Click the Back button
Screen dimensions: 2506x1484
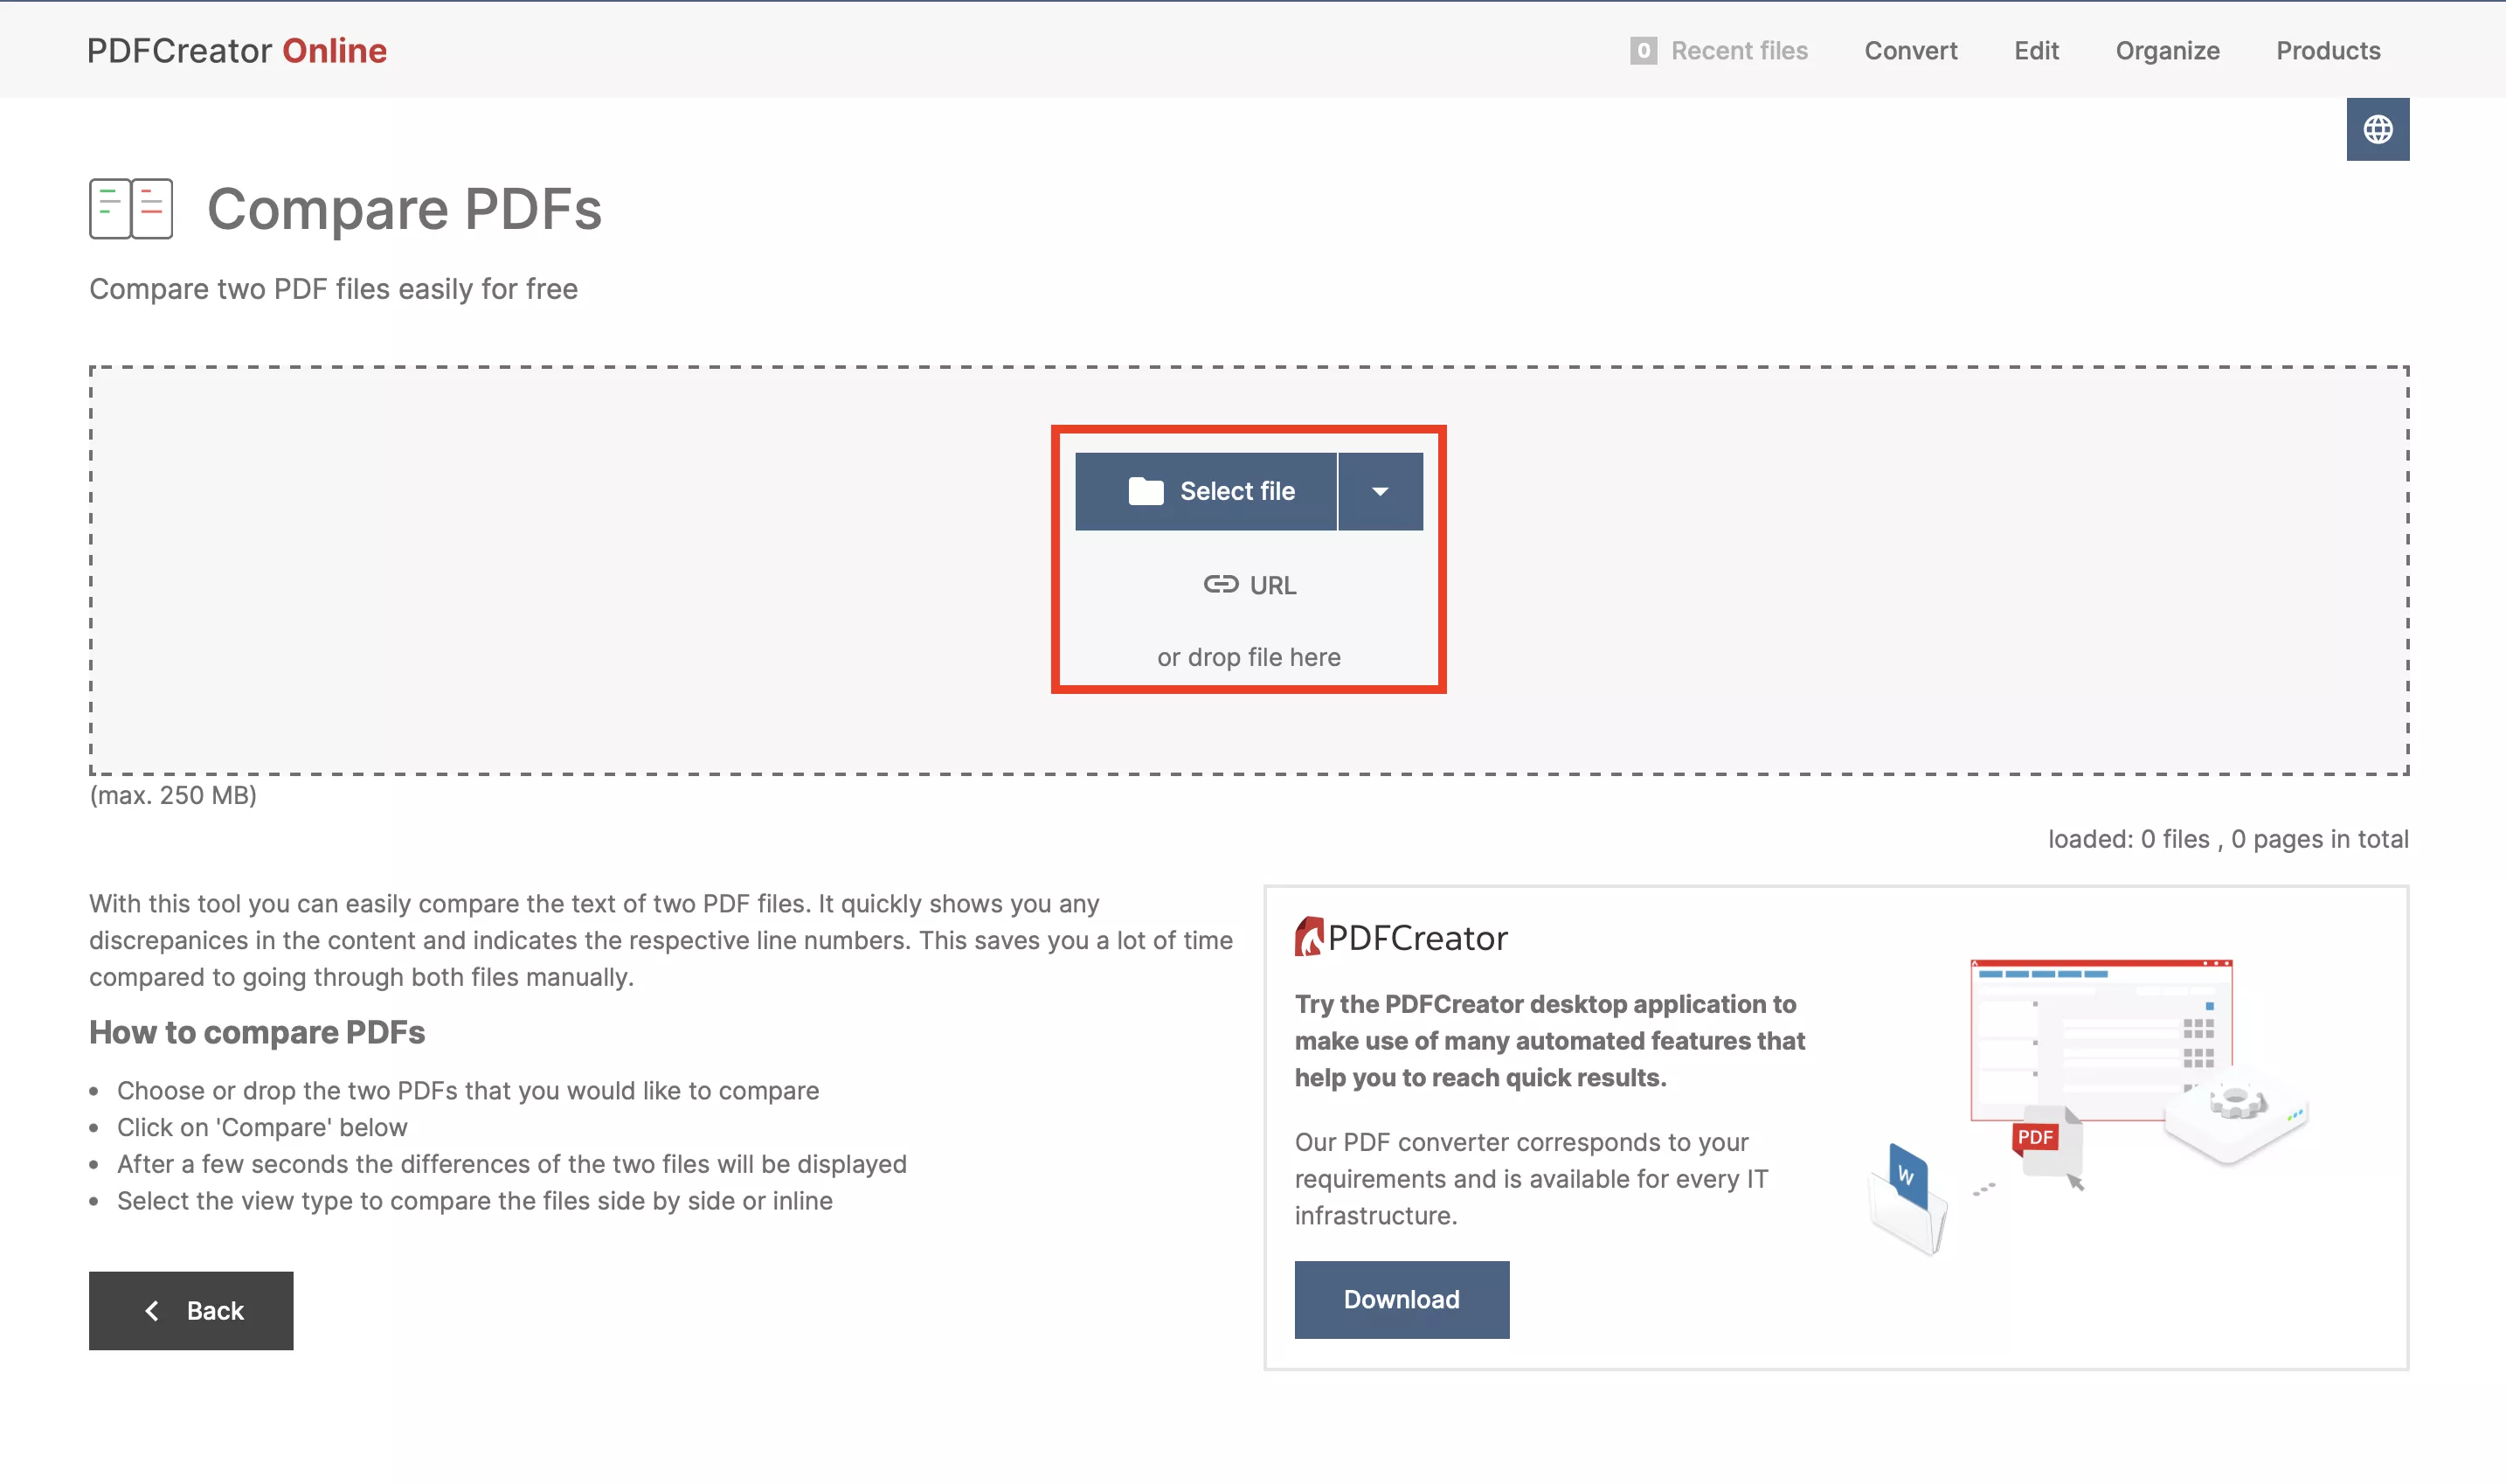click(191, 1310)
